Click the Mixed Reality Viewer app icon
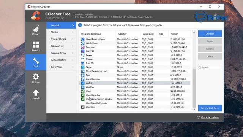Image resolution: width=243 pixels, height=137 pixels. coord(83,39)
